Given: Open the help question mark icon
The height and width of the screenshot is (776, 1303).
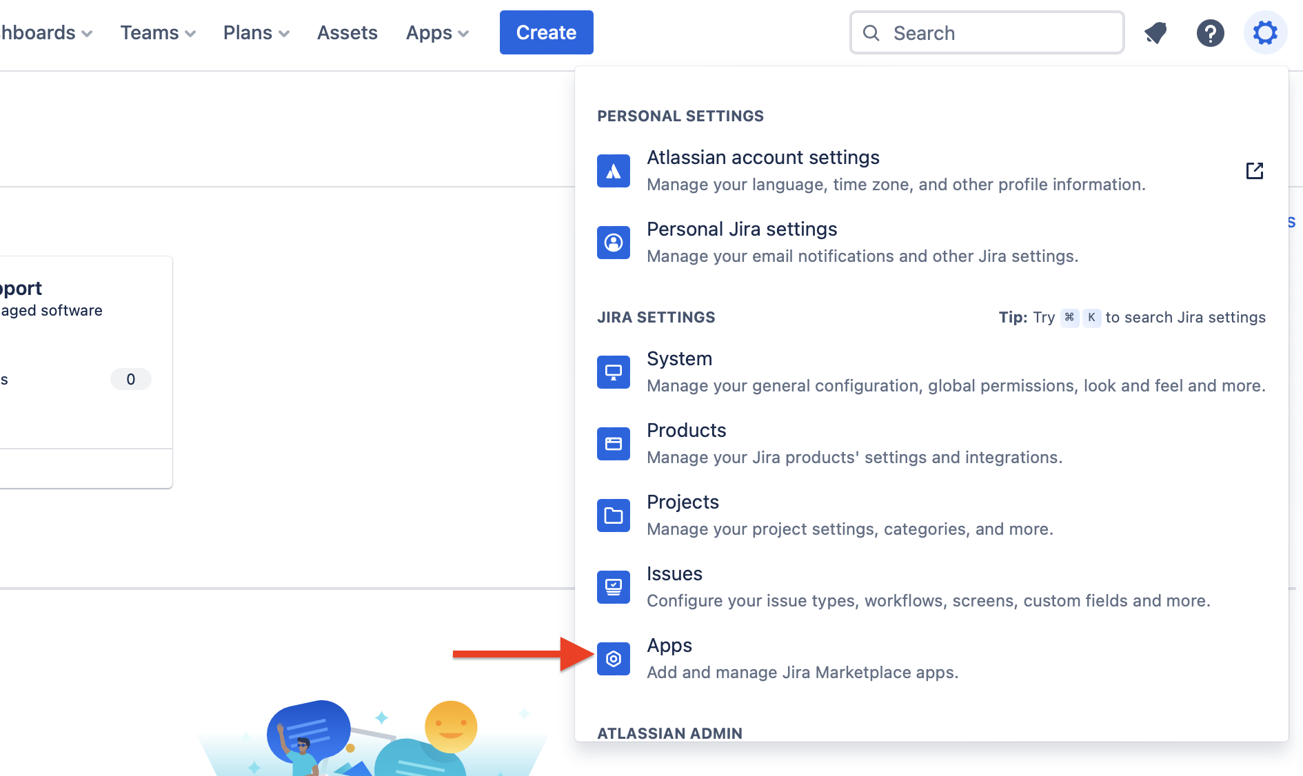Looking at the screenshot, I should click(1210, 33).
